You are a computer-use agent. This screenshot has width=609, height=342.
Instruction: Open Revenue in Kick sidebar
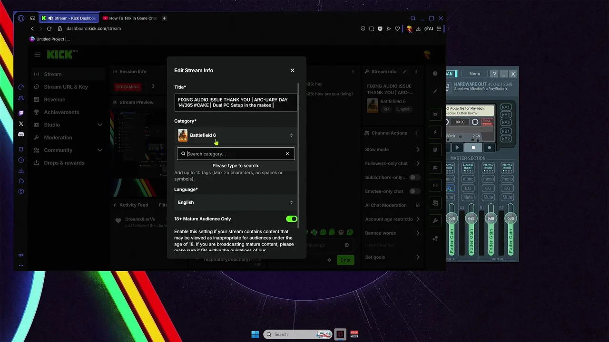pos(69,100)
